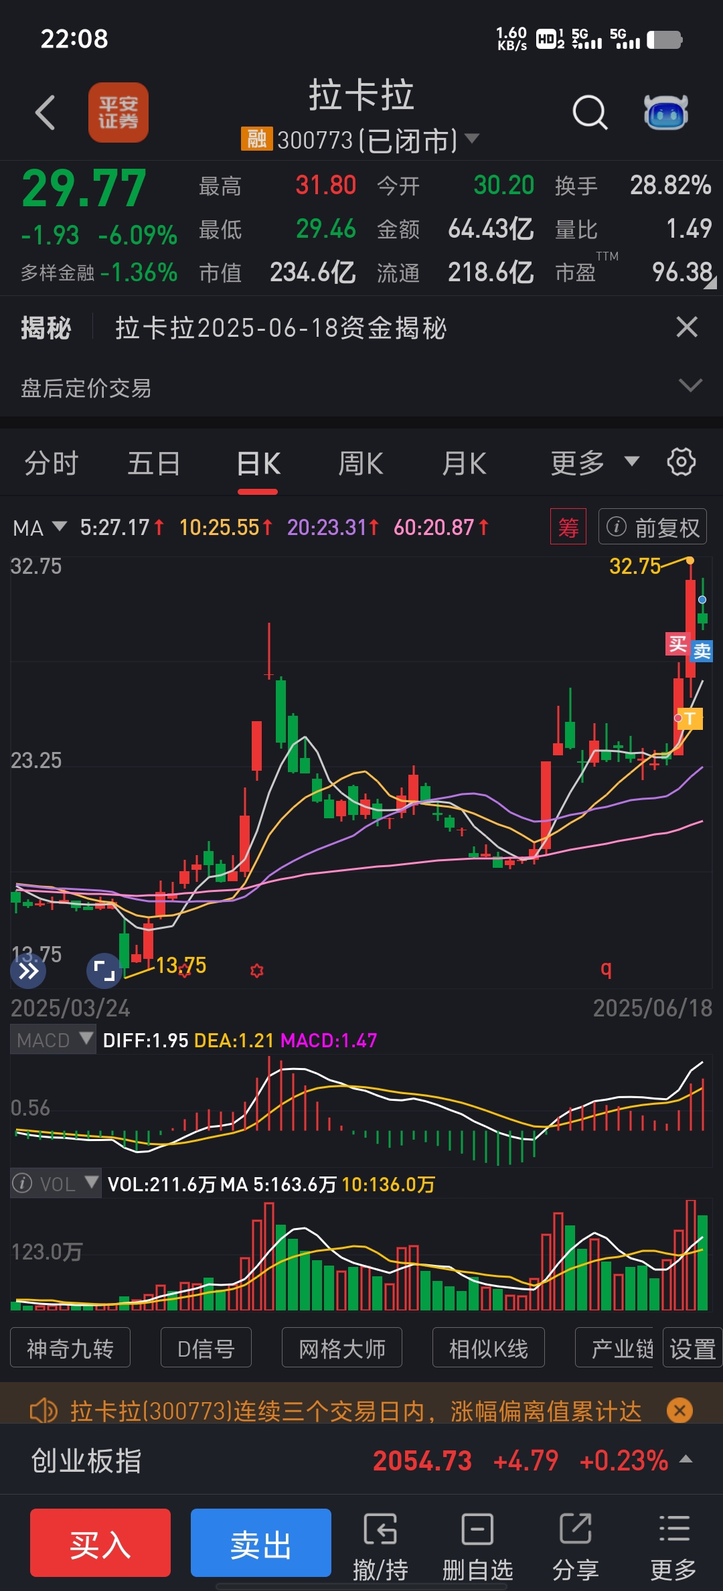Toggle 前复权 price adjustment
Image resolution: width=723 pixels, height=1591 pixels.
653,527
